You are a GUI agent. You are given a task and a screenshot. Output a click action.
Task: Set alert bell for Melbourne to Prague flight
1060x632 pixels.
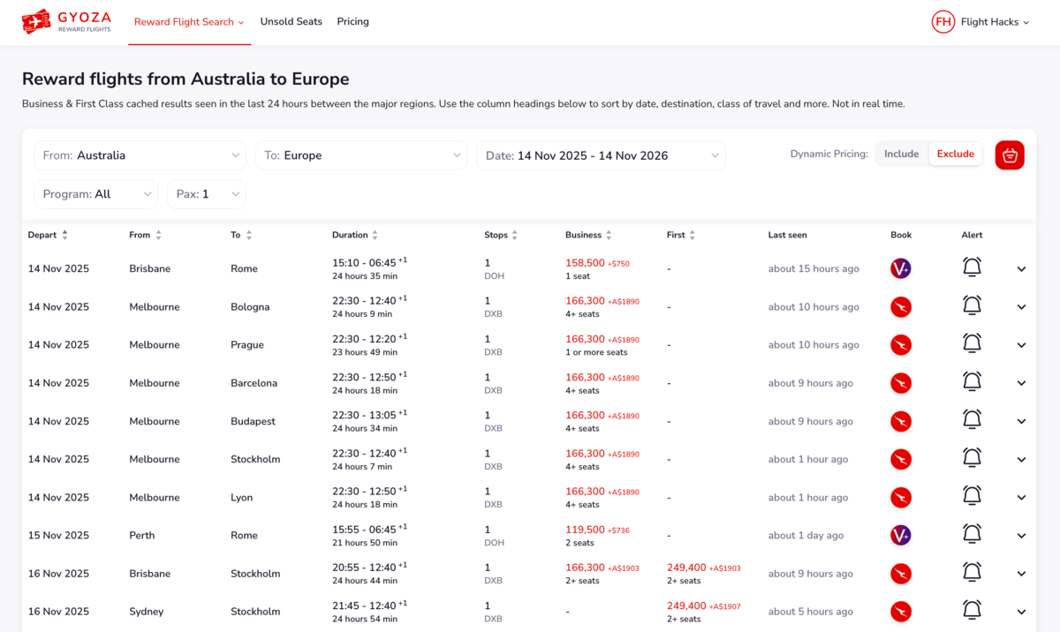pos(972,344)
